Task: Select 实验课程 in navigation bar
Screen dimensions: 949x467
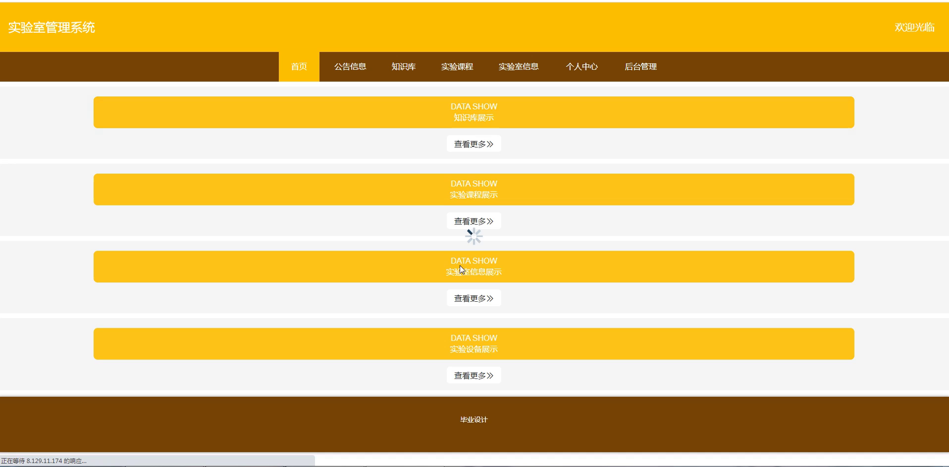Action: (457, 67)
